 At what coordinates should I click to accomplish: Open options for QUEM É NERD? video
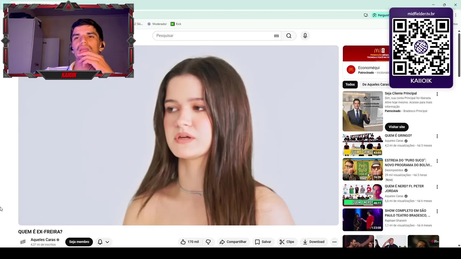pyautogui.click(x=437, y=187)
